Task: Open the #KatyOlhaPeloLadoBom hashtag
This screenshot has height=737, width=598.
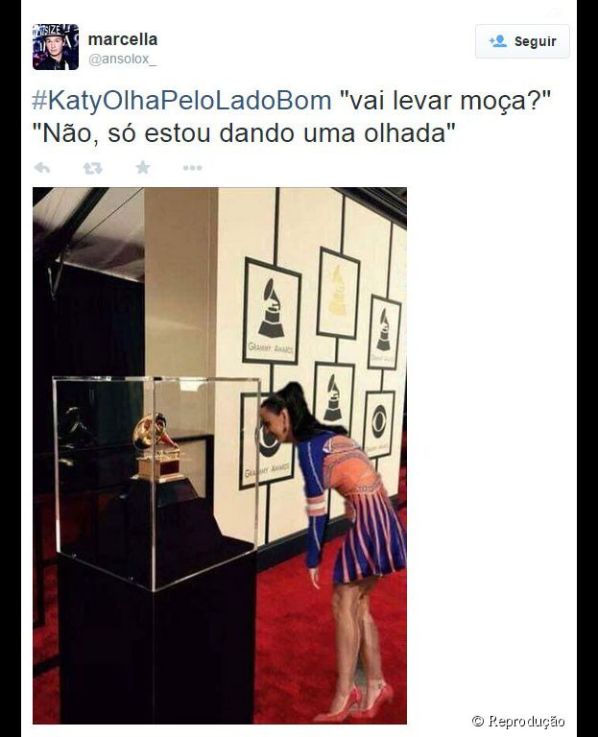Action: click(181, 101)
